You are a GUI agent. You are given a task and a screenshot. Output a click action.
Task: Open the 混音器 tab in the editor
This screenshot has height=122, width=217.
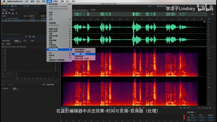click(93, 10)
